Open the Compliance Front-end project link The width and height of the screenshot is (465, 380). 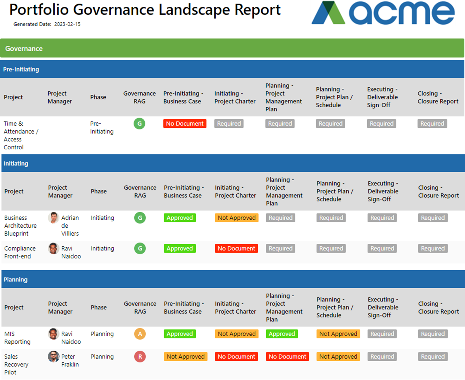(x=20, y=252)
